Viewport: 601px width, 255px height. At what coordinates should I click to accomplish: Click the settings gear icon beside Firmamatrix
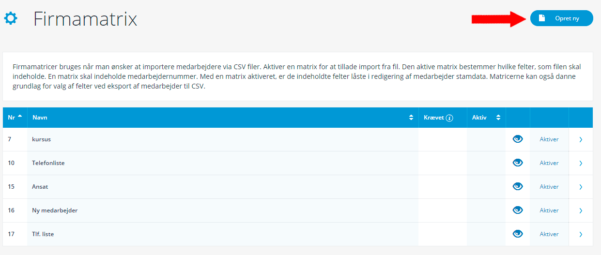[x=11, y=19]
